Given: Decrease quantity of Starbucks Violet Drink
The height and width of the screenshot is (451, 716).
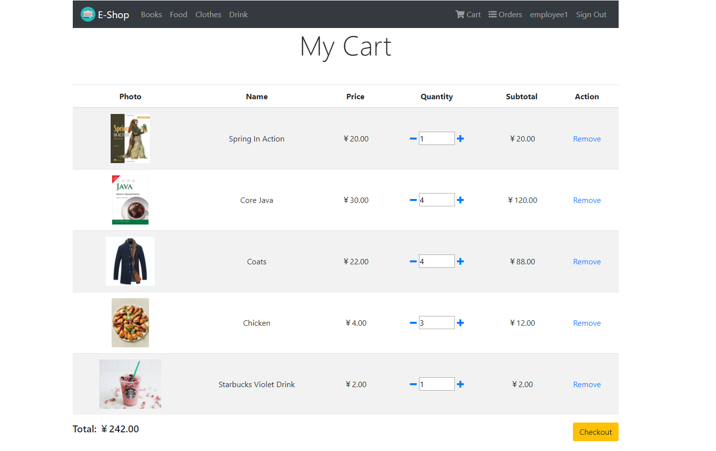Looking at the screenshot, I should point(413,384).
